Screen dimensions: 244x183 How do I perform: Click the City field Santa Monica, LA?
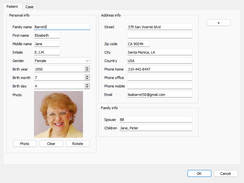pos(160,52)
